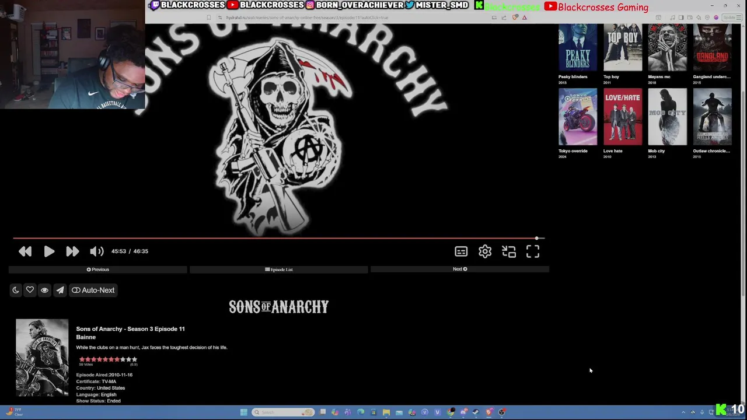This screenshot has width=747, height=420.
Task: Focus the browser address bar URL
Action: tap(308, 17)
